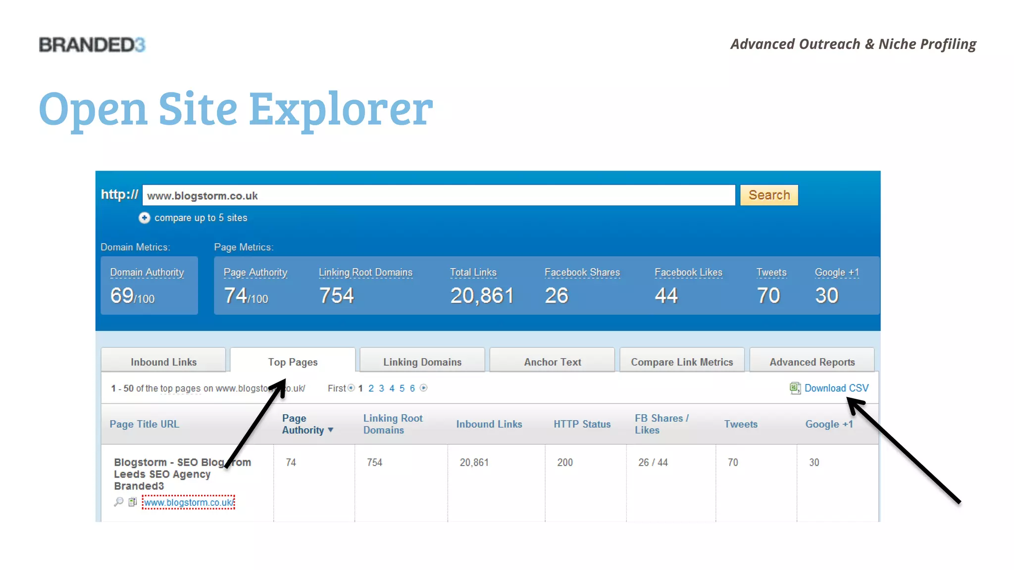The width and height of the screenshot is (1014, 570).
Task: Click the Page Title URL column header
Action: 145,424
